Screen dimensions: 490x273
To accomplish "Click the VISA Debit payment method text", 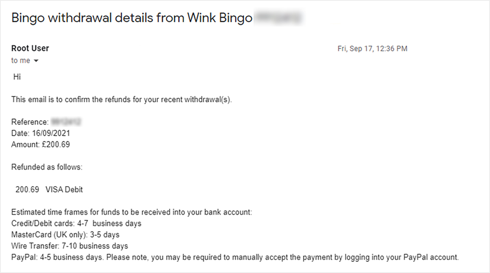I will [64, 190].
